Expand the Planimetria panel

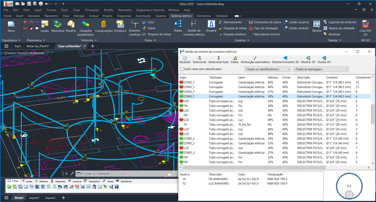pos(36,40)
